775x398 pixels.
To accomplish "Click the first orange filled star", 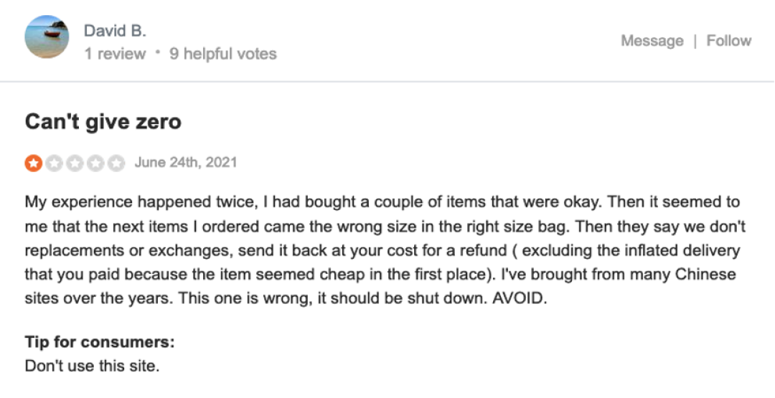I will [34, 164].
